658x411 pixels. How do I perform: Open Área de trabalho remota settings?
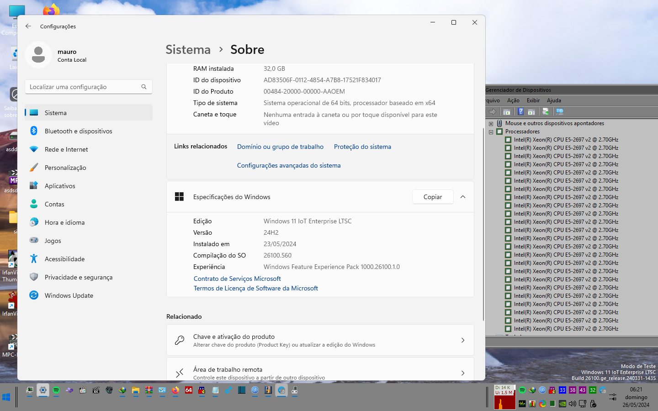320,369
